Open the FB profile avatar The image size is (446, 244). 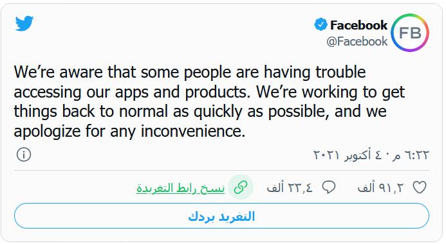coord(410,33)
